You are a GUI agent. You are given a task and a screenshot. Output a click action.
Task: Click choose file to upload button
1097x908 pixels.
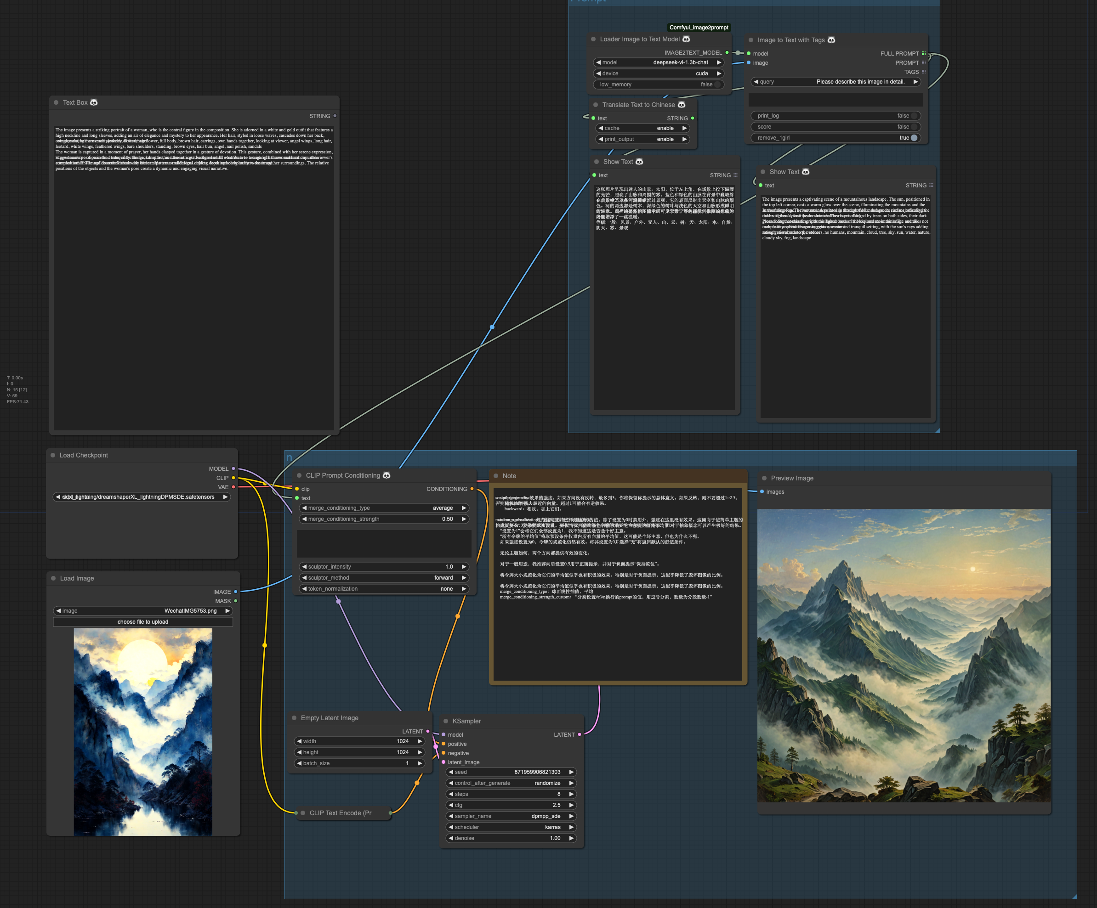pyautogui.click(x=142, y=622)
